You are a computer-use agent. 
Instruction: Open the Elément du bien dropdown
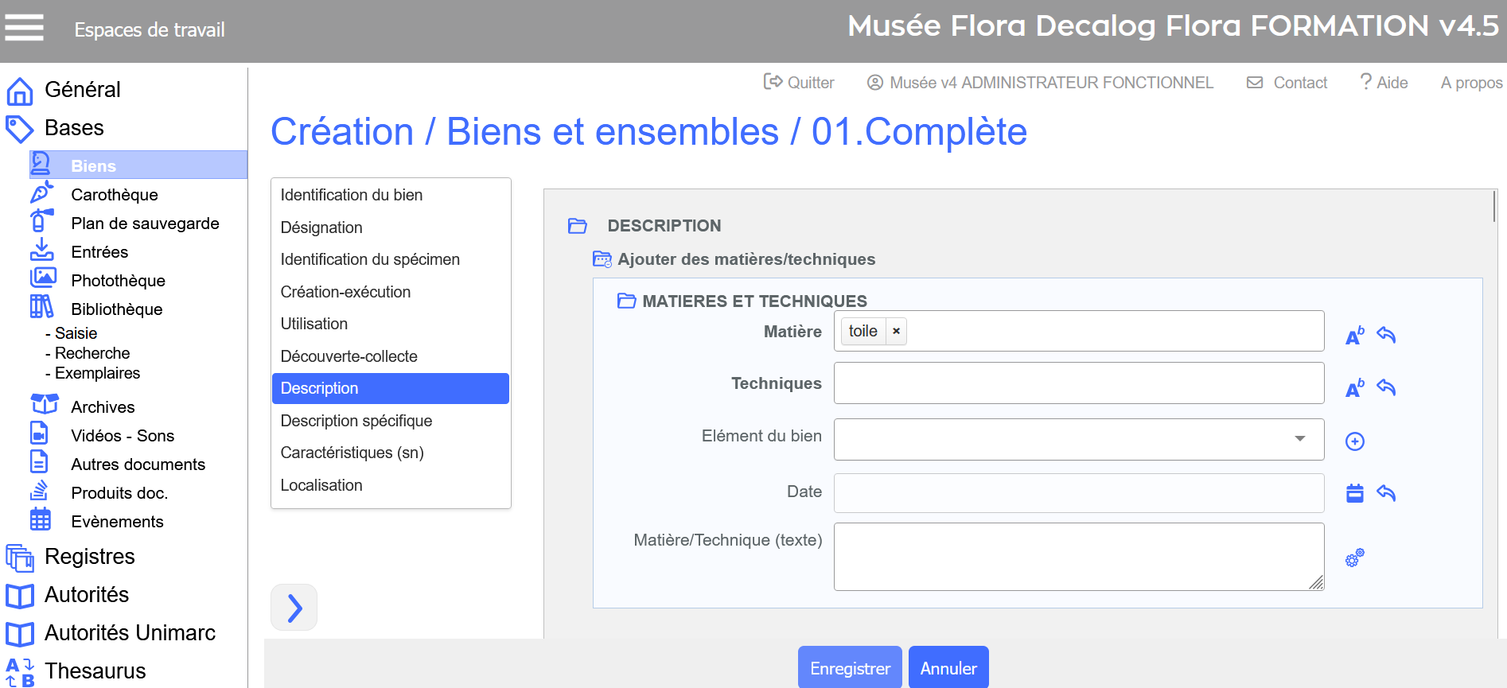pos(1299,438)
